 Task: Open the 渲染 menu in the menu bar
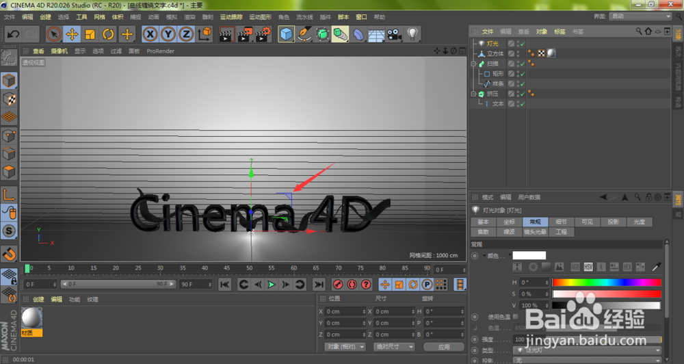pos(189,17)
